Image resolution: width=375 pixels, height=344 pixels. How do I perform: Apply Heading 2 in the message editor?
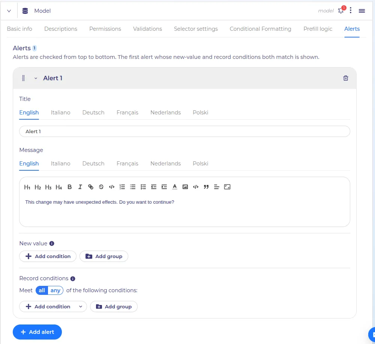coord(37,187)
